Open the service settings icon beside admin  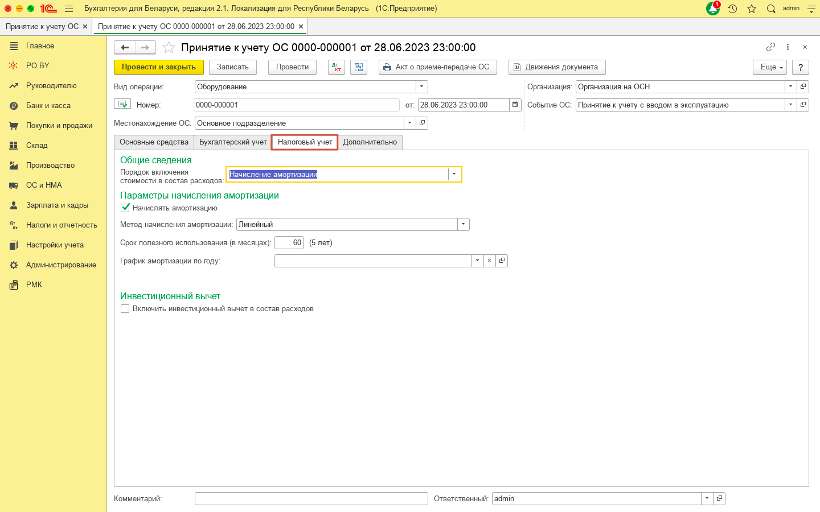tap(811, 9)
